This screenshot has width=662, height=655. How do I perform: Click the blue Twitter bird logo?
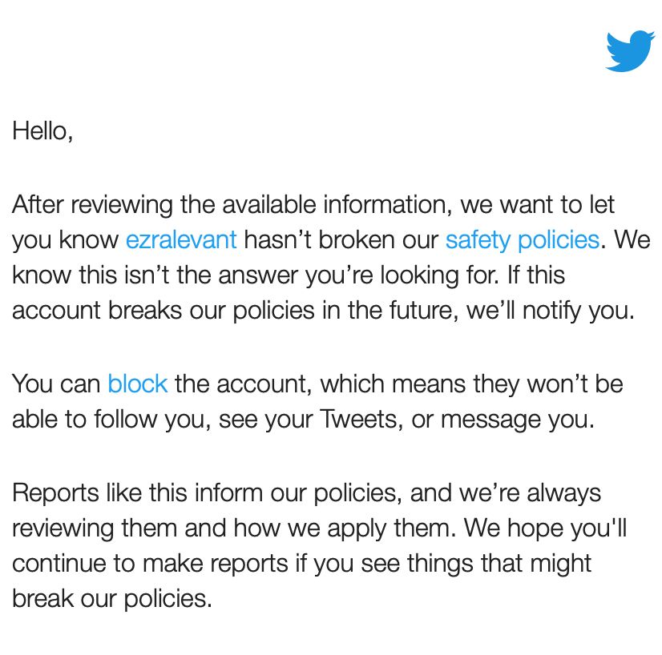click(630, 51)
